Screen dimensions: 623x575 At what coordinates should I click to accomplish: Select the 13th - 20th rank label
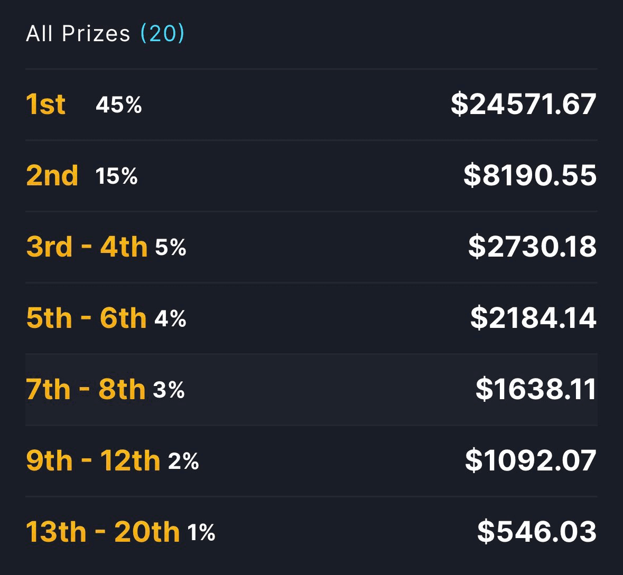pyautogui.click(x=103, y=532)
